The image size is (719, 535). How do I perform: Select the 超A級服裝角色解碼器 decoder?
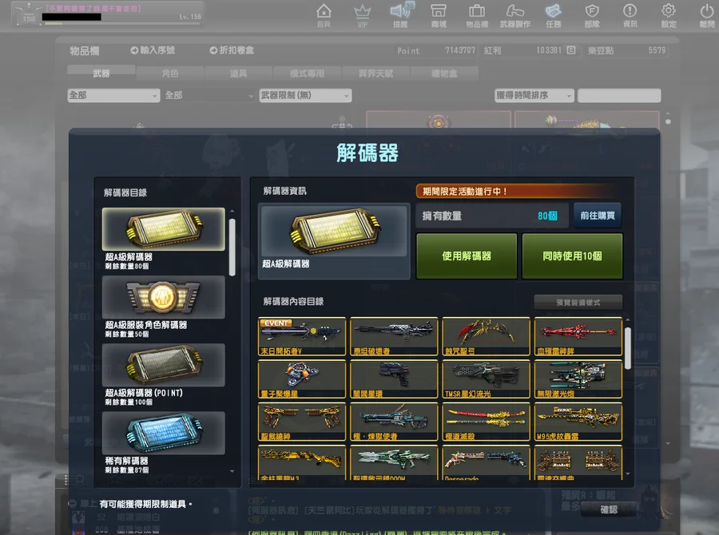[163, 297]
